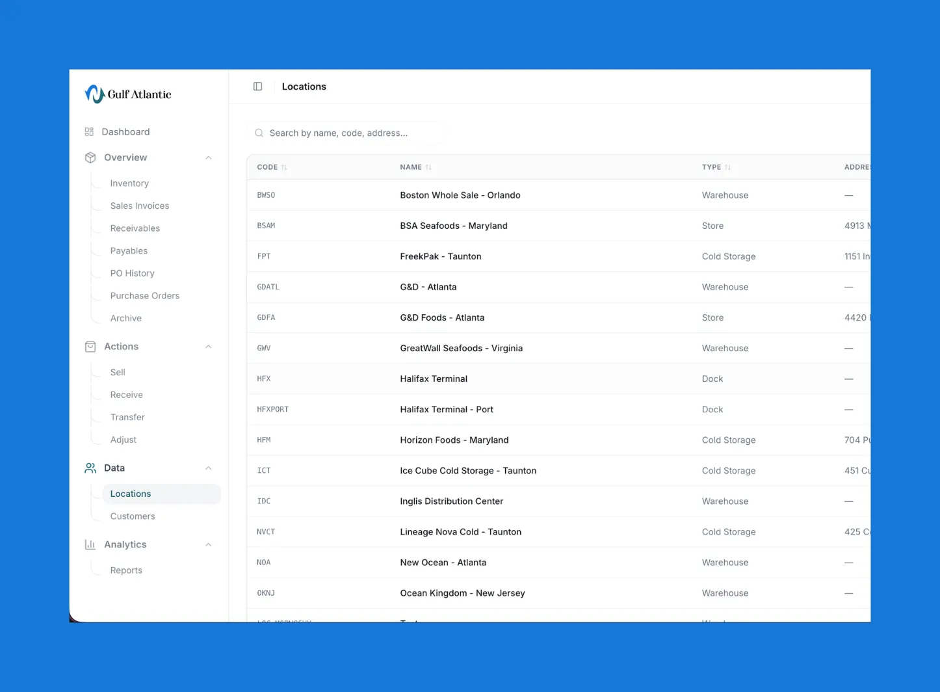This screenshot has height=692, width=940.
Task: Select BSA Seafoods - Maryland row
Action: (x=558, y=226)
